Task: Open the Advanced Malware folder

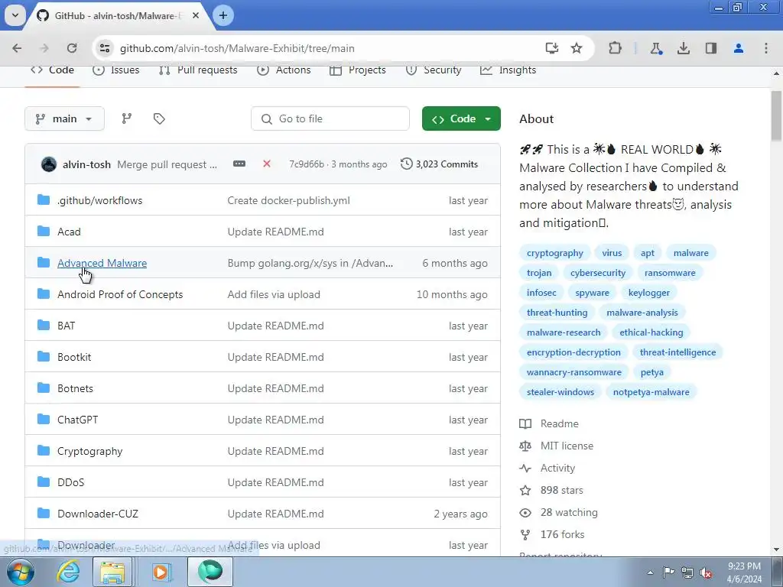Action: [x=102, y=264]
